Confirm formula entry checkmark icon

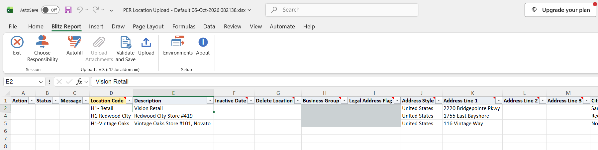tap(69, 82)
